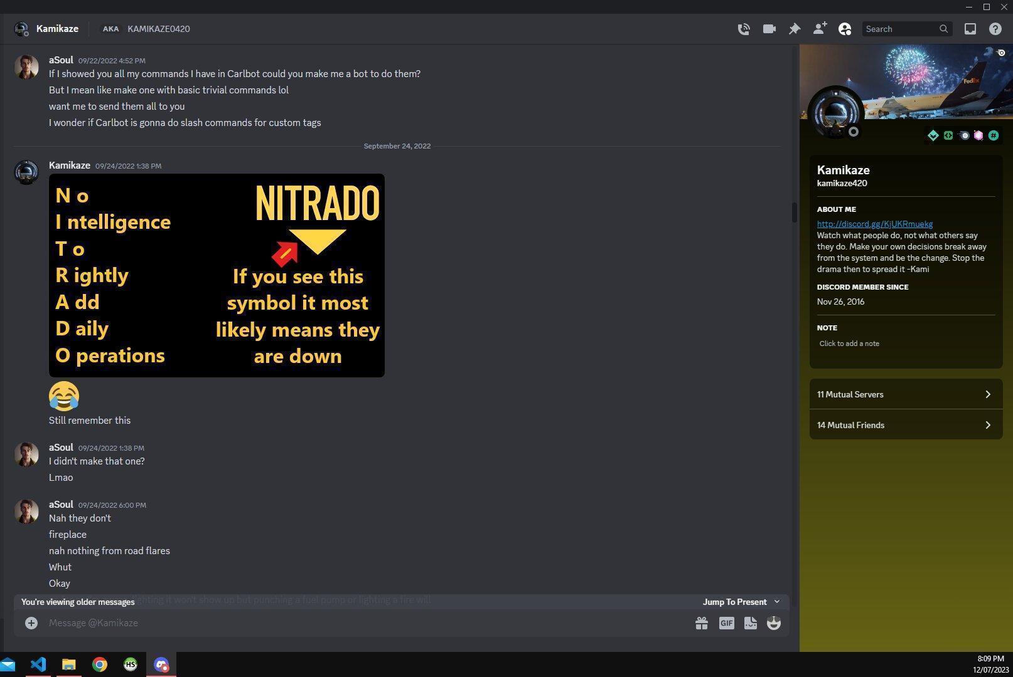
Task: Click the AKA KAMIKAZE0420 nickname label
Action: click(x=146, y=29)
